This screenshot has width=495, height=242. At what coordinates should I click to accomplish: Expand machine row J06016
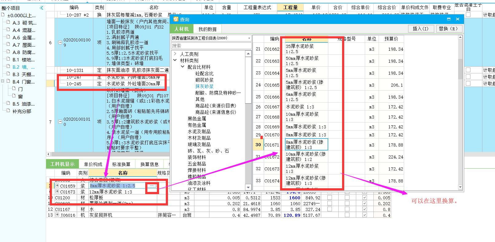click(x=57, y=215)
